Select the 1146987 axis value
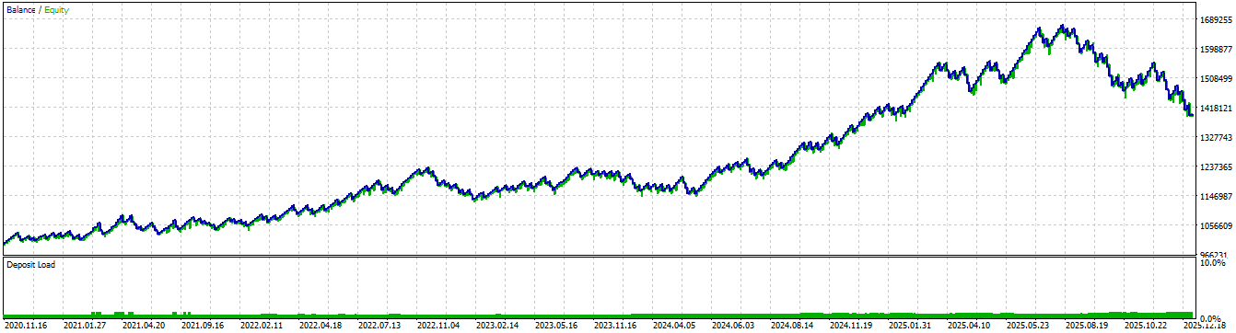Image resolution: width=1236 pixels, height=333 pixels. tap(1216, 196)
